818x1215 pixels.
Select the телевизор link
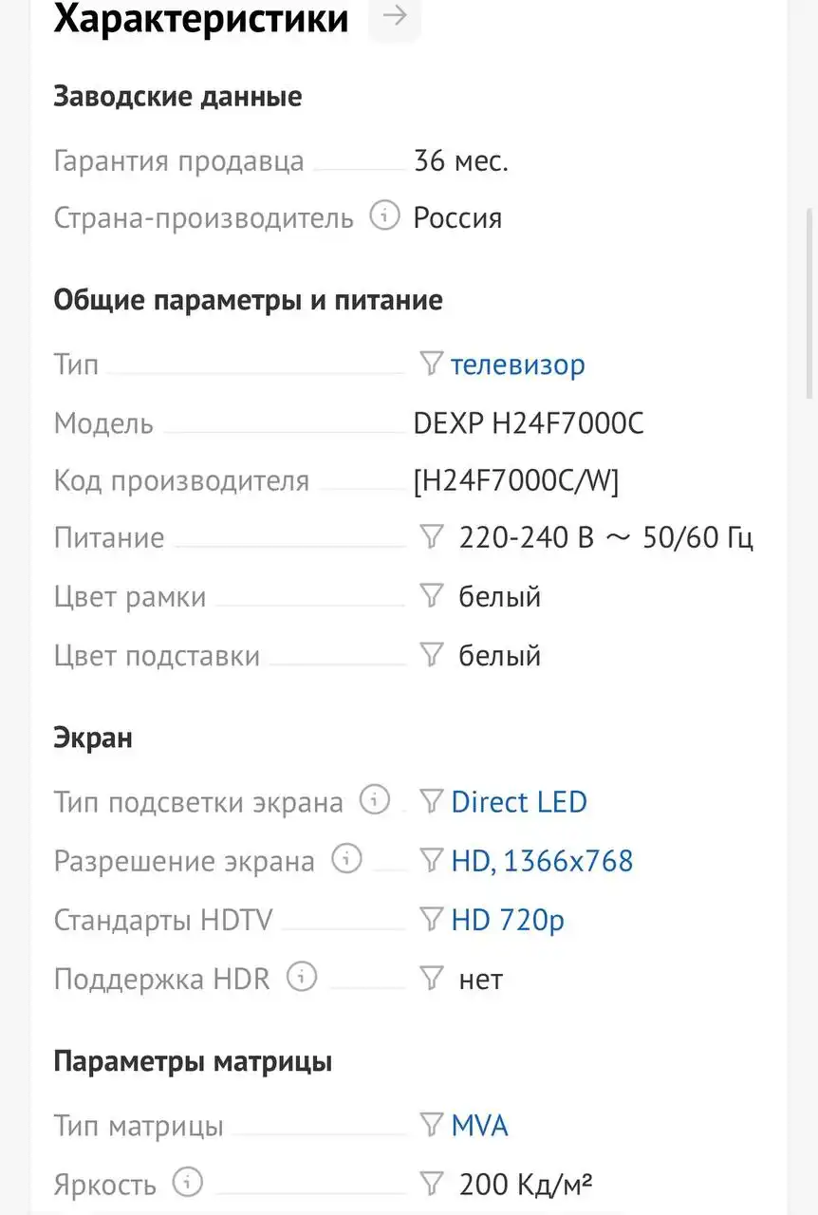click(518, 364)
